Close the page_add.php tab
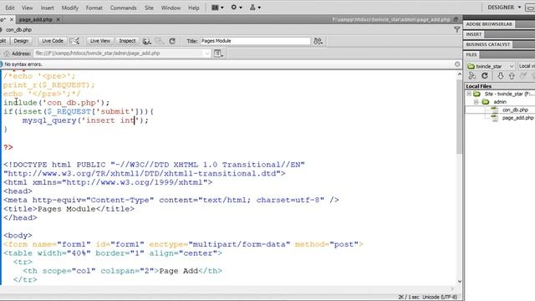This screenshot has height=301, width=535. point(58,19)
